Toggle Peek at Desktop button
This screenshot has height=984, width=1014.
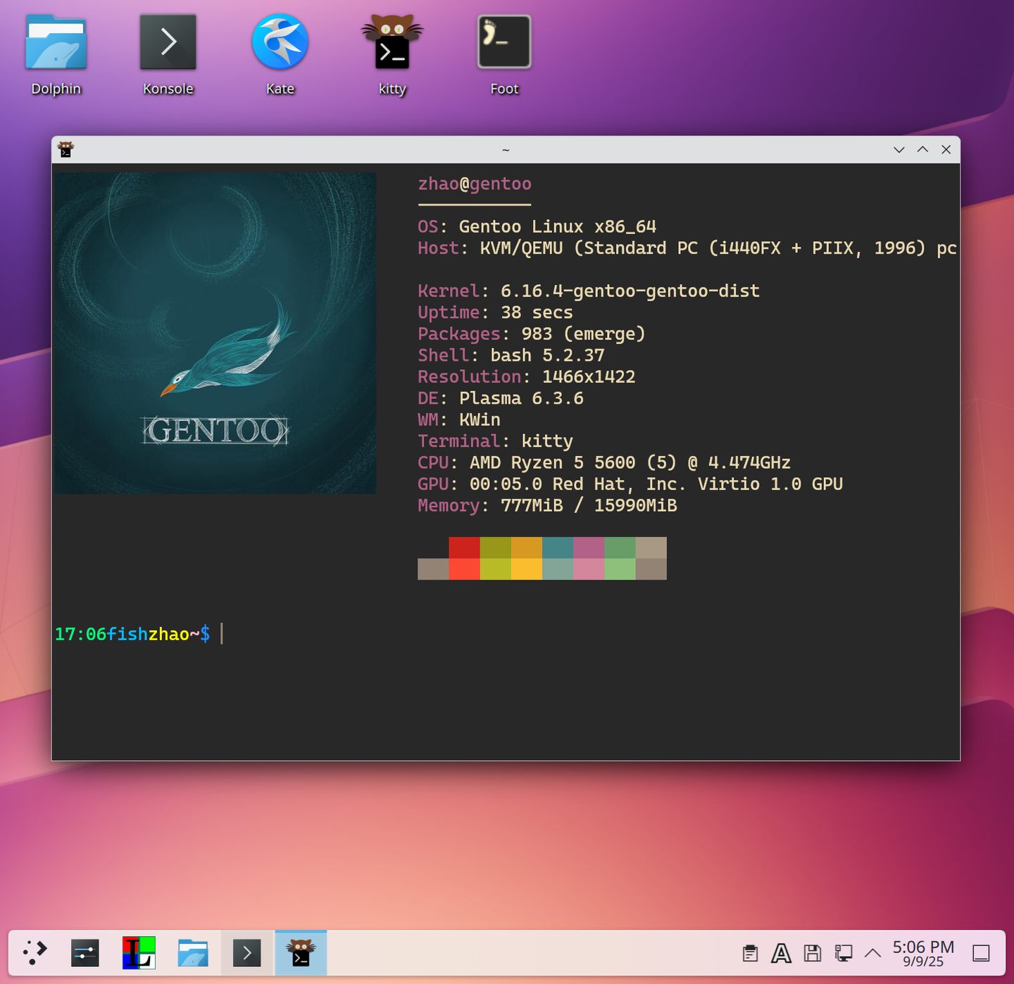[981, 953]
